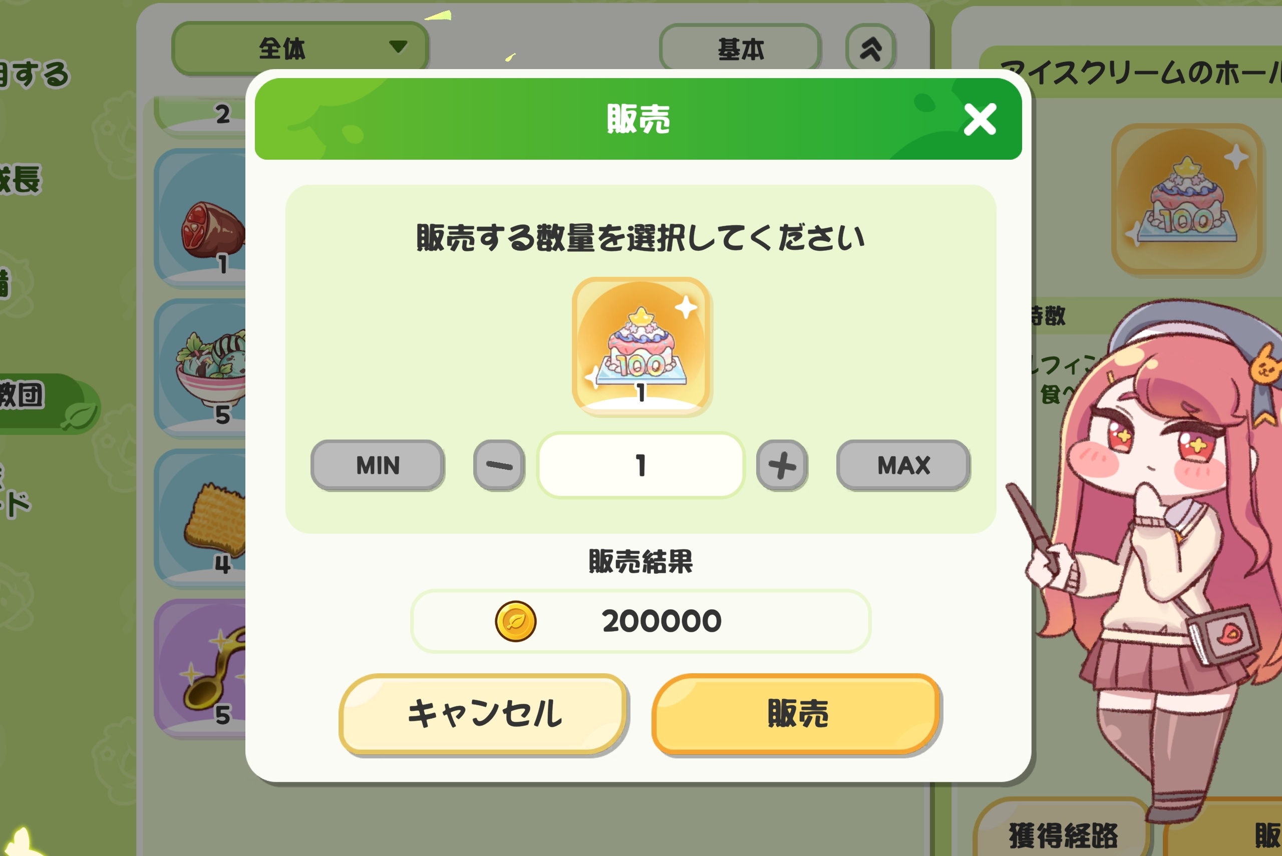The height and width of the screenshot is (856, 1282).
Task: Toggle sort order with double-chevron icon
Action: [x=870, y=49]
